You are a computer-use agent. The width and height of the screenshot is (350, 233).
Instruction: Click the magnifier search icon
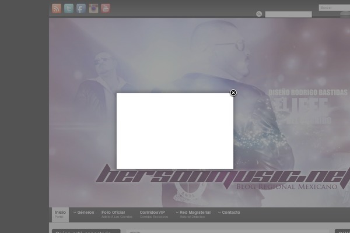[x=259, y=14]
